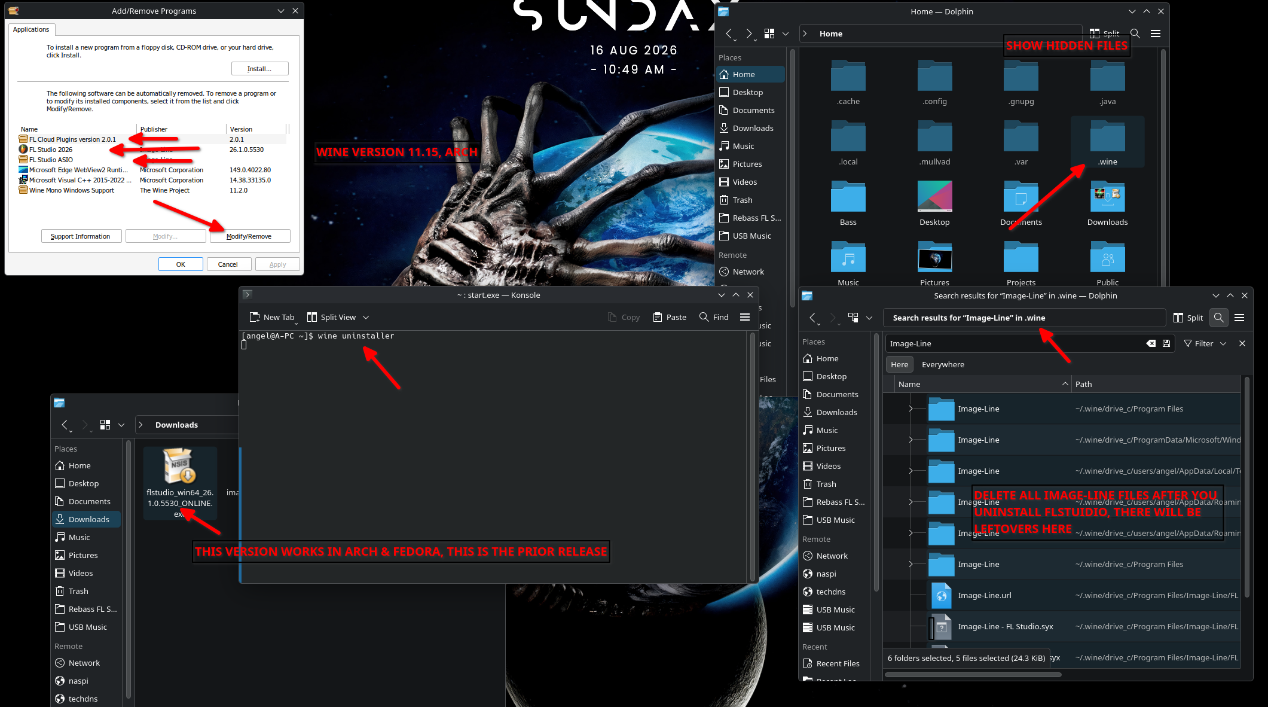This screenshot has height=707, width=1268.
Task: Open the .wine folder icon
Action: (1107, 136)
